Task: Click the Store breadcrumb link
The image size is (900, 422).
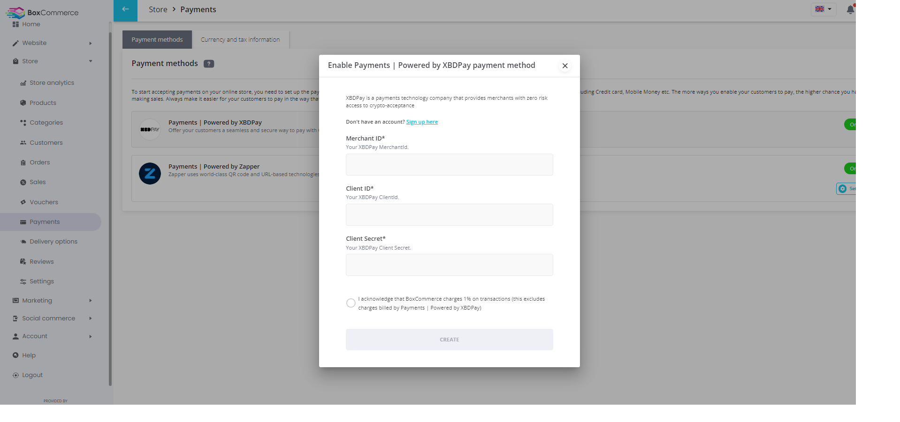Action: tap(158, 10)
